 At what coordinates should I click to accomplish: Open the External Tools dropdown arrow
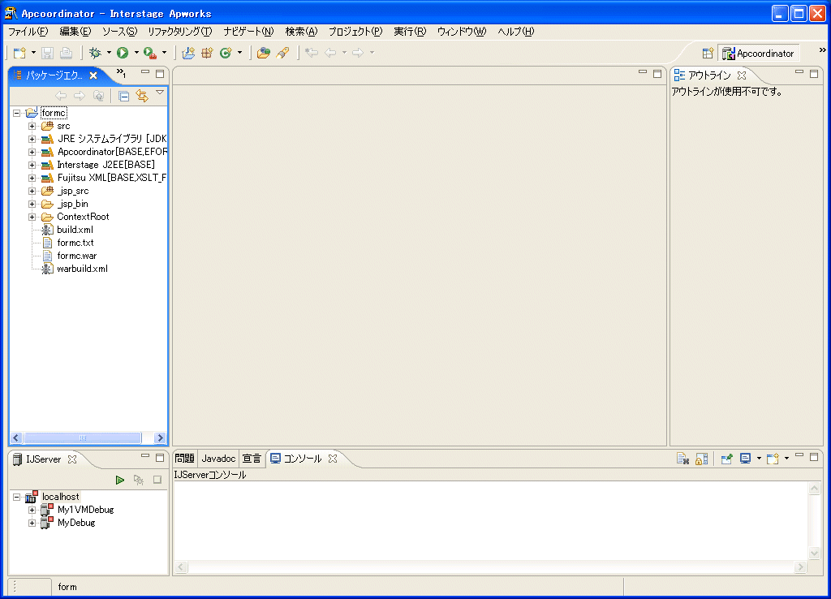164,53
